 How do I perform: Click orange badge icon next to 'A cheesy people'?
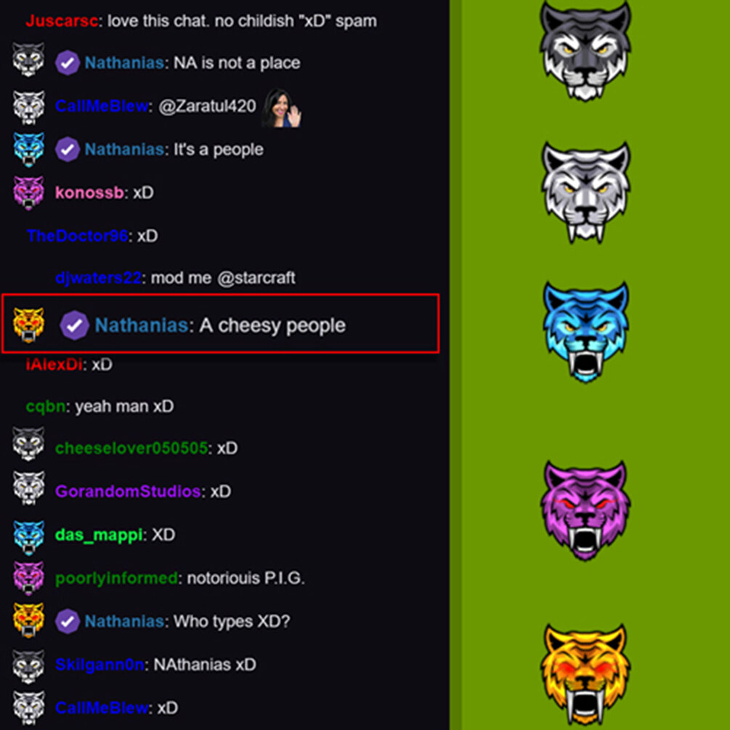click(x=28, y=325)
